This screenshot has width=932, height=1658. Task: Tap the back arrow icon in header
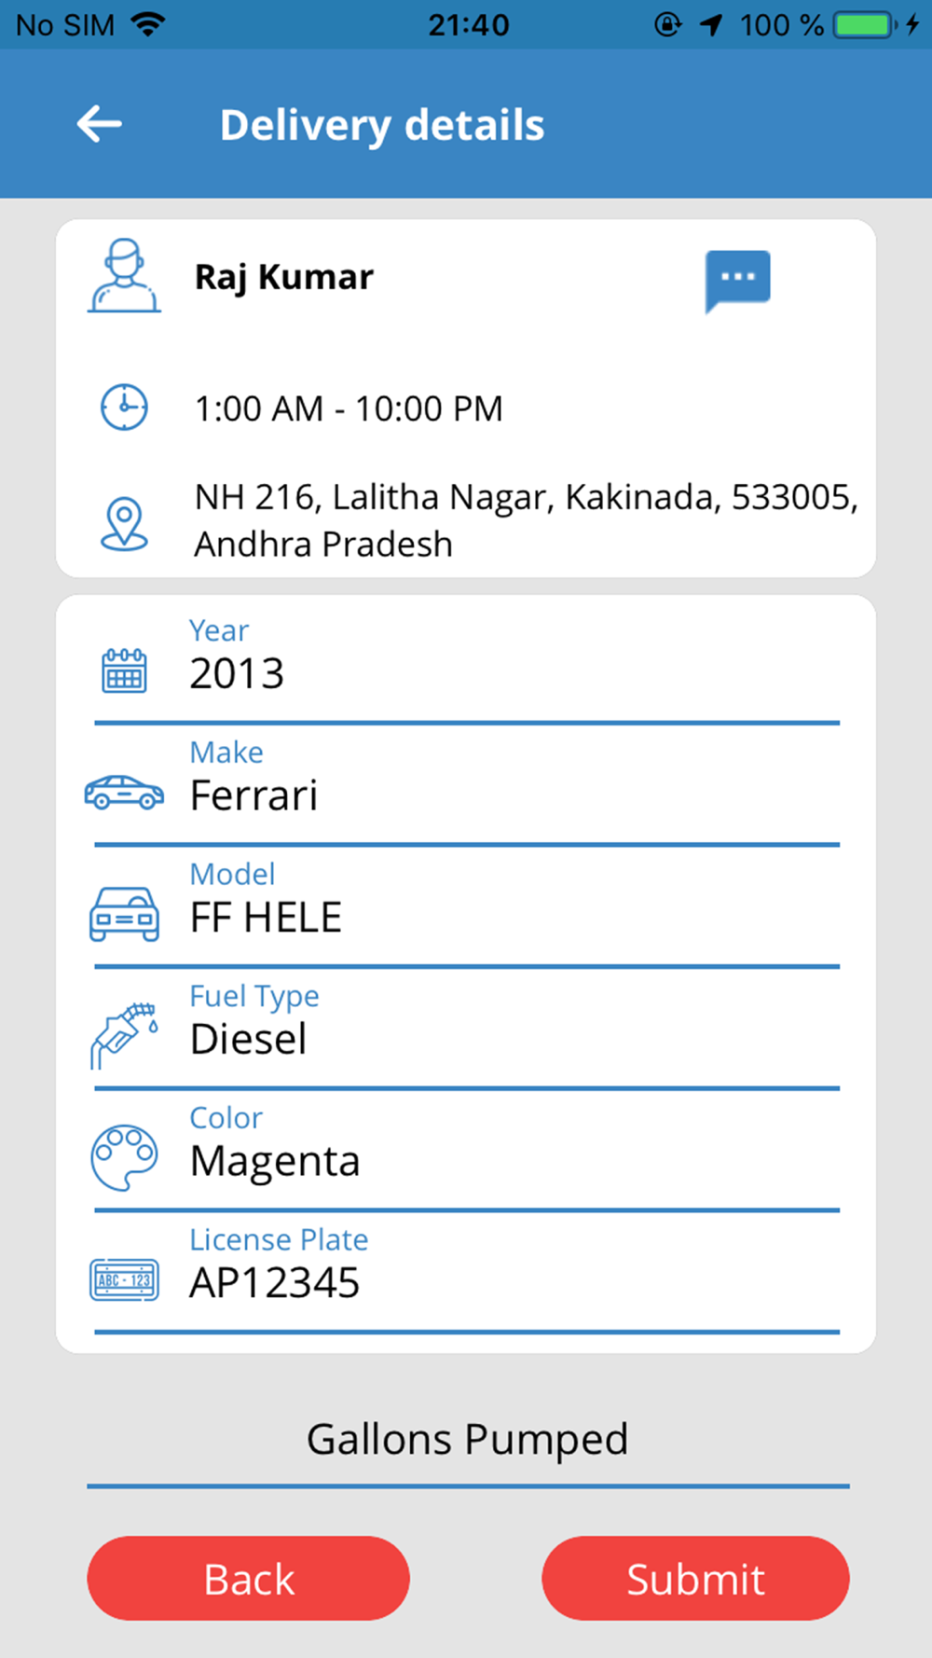[100, 124]
